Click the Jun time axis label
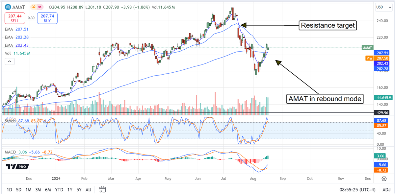The height and width of the screenshot is (194, 395). click(198, 179)
